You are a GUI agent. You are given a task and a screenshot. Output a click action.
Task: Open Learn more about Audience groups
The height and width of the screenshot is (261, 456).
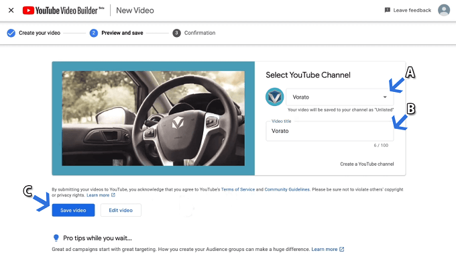click(325, 250)
